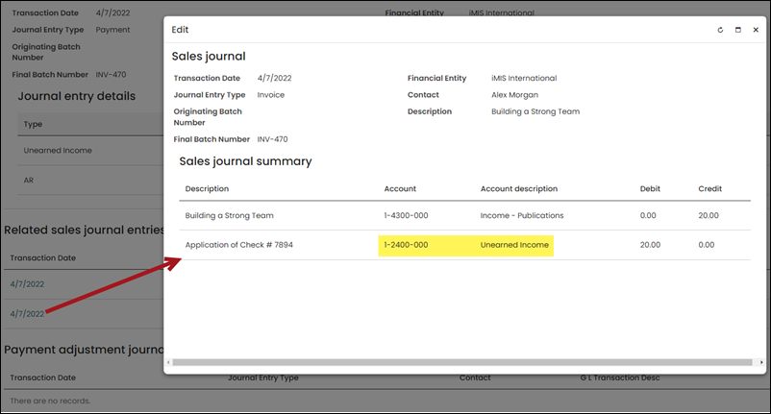Click Contact value Alex Morgan

click(x=515, y=95)
